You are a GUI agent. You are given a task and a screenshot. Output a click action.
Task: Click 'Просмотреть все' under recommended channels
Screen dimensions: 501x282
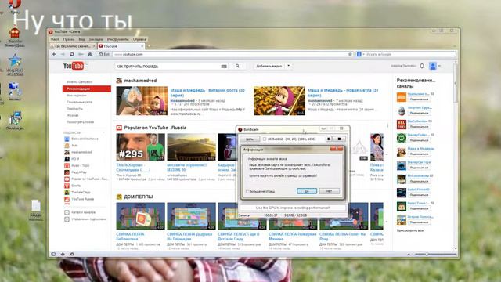coord(410,230)
